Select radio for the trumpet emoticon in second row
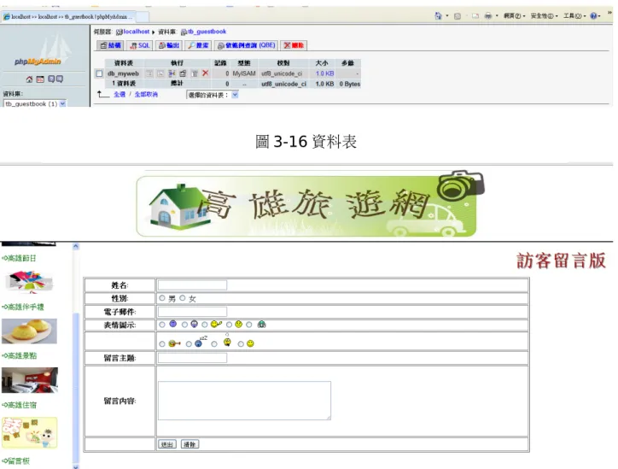This screenshot has width=618, height=469. pos(162,344)
